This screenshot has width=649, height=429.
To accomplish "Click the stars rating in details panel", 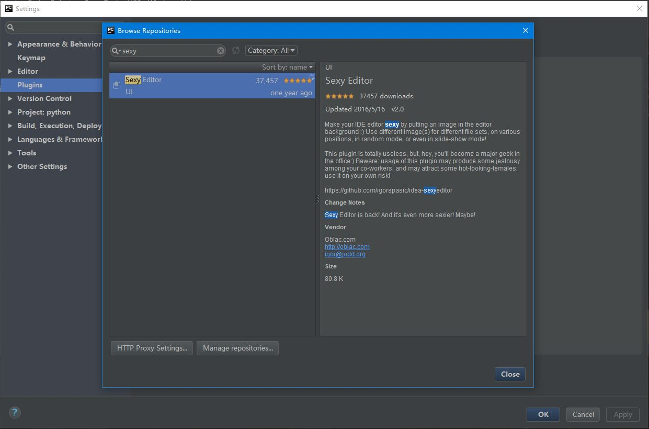I will coord(339,96).
